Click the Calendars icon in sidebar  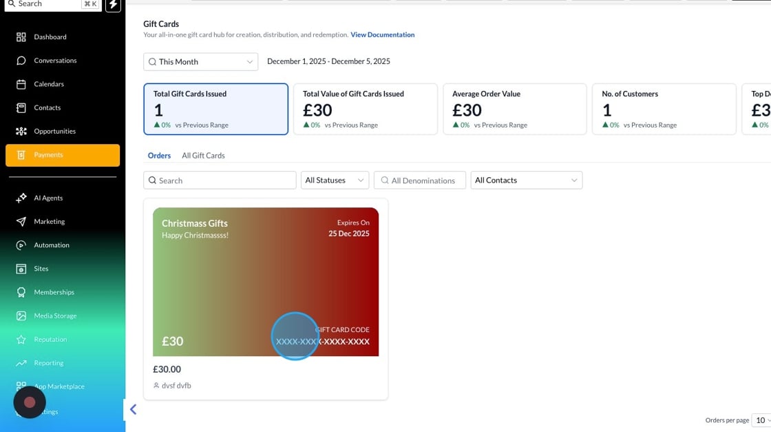pyautogui.click(x=21, y=84)
